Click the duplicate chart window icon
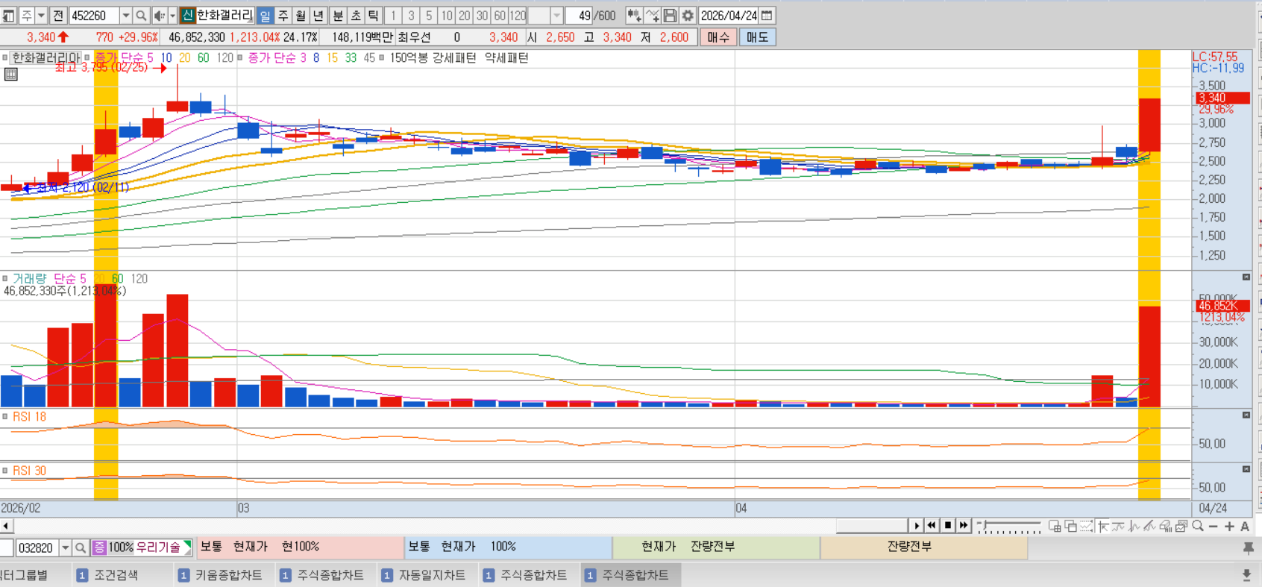1262x587 pixels. [1070, 526]
